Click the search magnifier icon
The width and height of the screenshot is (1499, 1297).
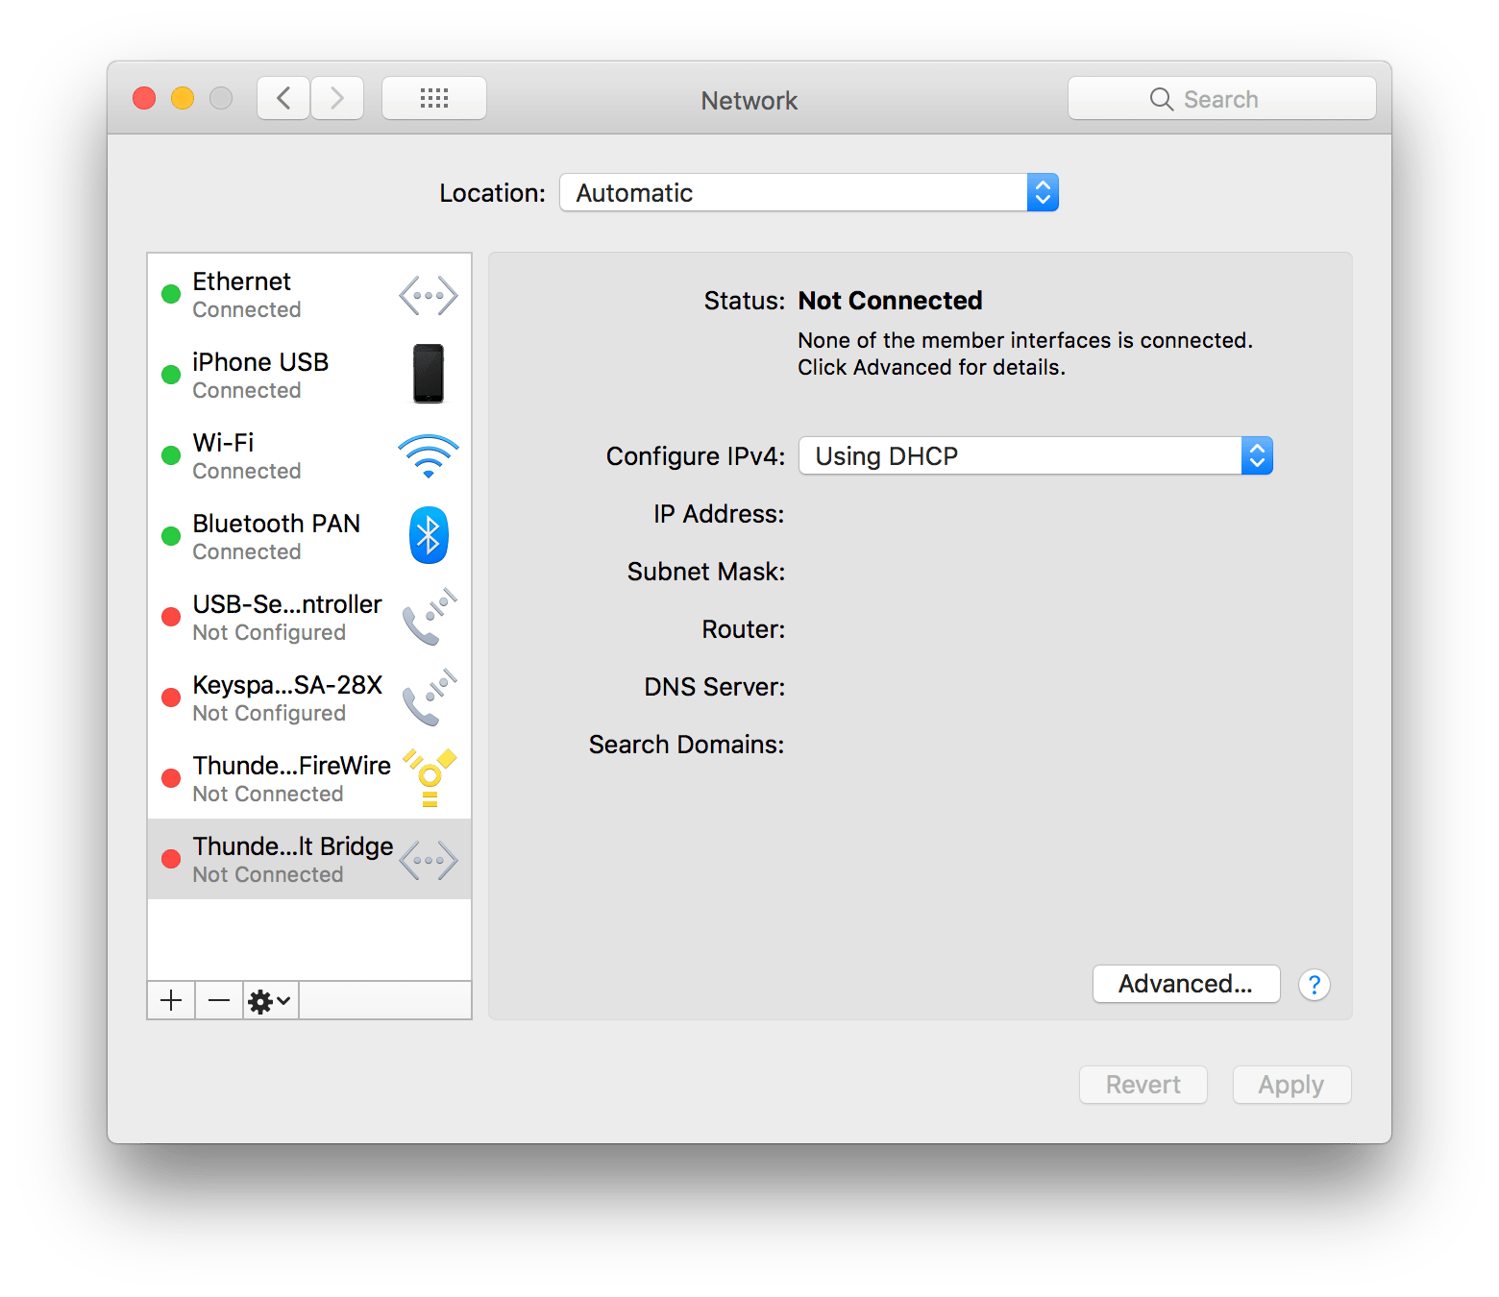(1160, 98)
